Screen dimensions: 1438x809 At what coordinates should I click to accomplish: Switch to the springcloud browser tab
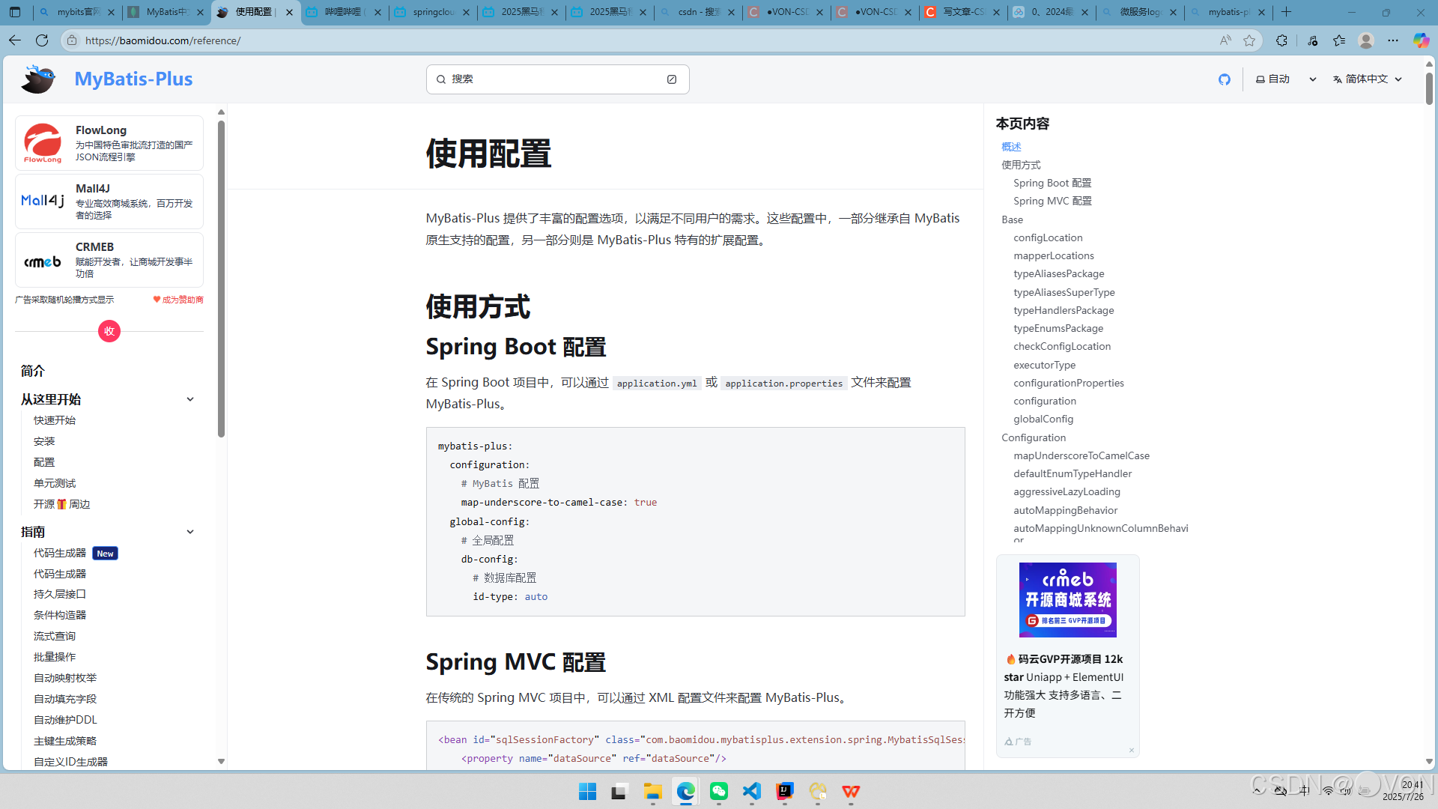pos(433,12)
